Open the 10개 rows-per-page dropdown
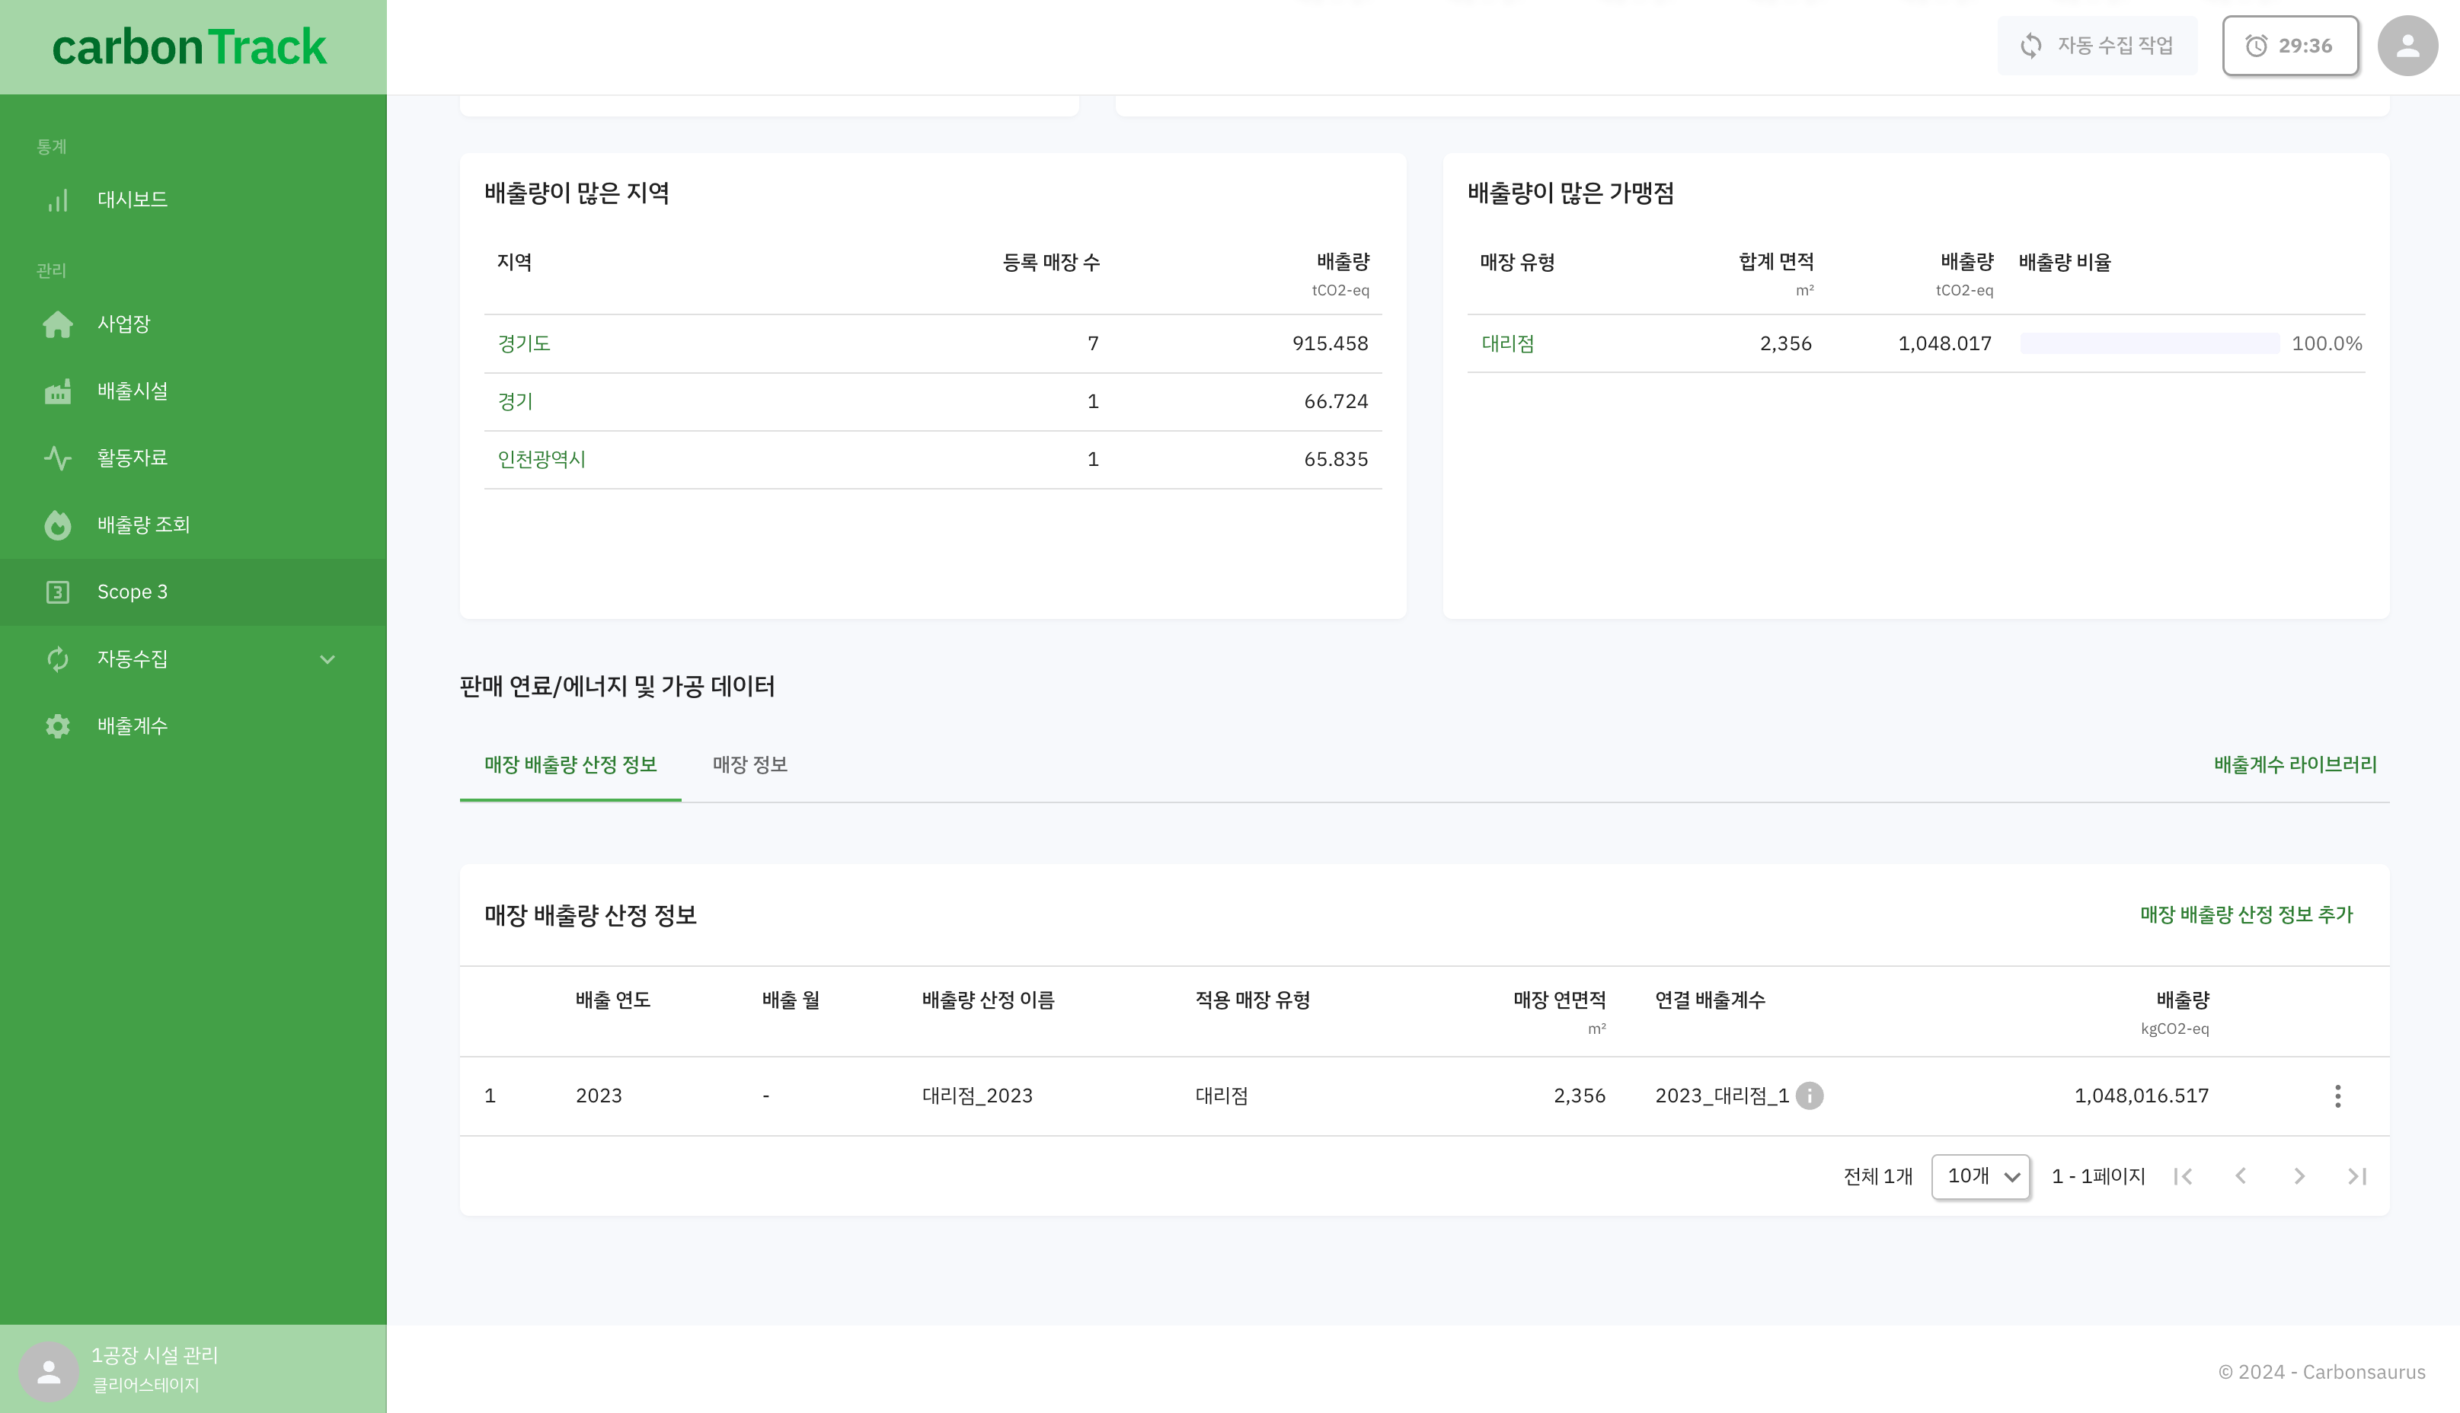 coord(1982,1176)
